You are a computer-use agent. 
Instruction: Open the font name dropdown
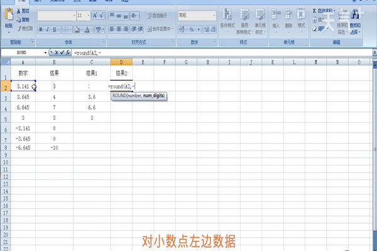pyautogui.click(x=74, y=16)
